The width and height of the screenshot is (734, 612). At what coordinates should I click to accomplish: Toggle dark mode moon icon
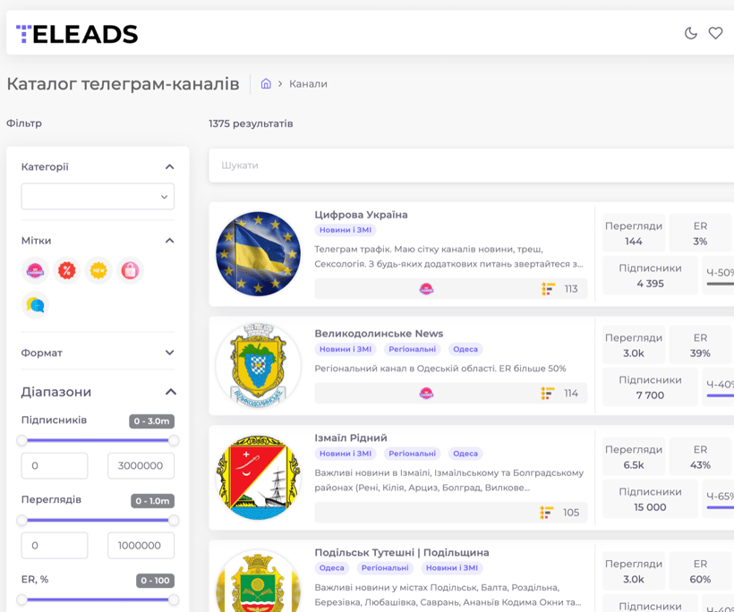(x=691, y=33)
